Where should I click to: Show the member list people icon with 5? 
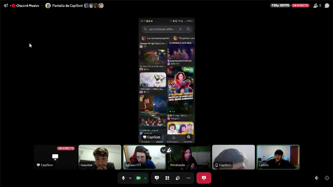(317, 5)
